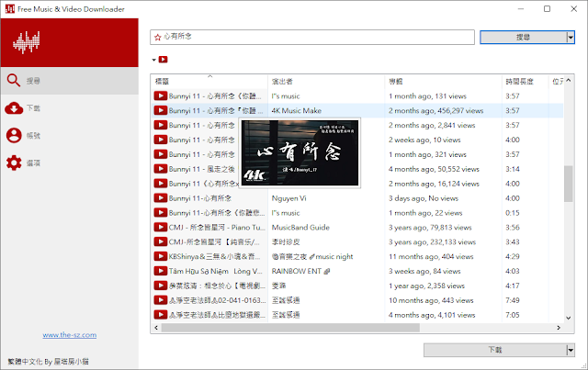This screenshot has width=588, height=370.
Task: Click the waveform app logo
Action: pyautogui.click(x=27, y=42)
